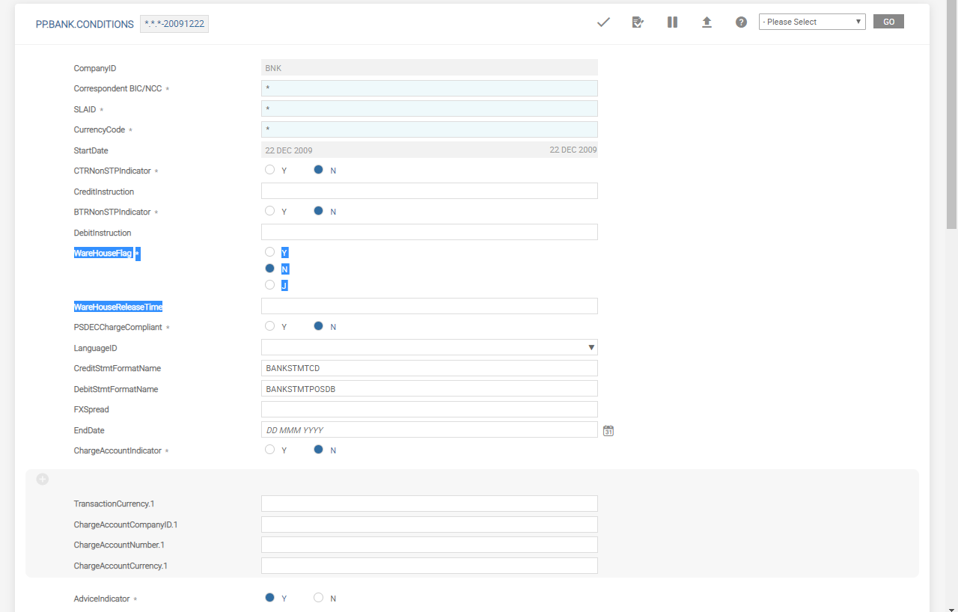The image size is (958, 612).
Task: Click the PP.BANK.CONDITIONS title link
Action: pos(85,24)
